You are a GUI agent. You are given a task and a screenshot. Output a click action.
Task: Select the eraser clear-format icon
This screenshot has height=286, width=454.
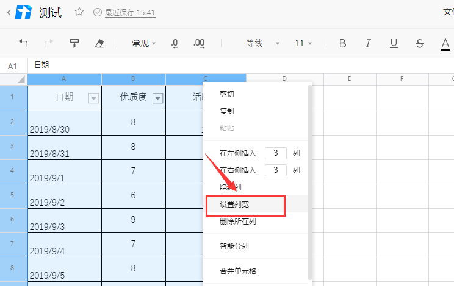tap(100, 43)
